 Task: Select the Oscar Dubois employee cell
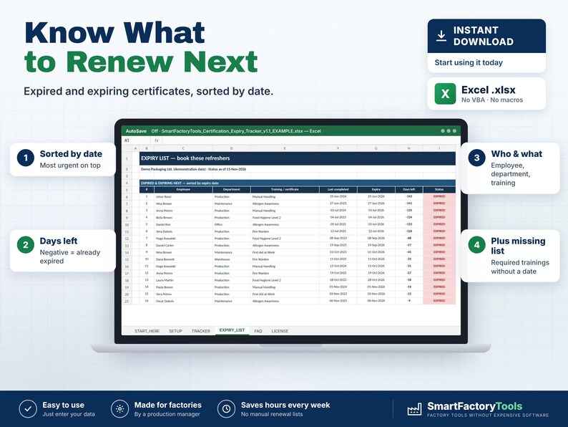click(183, 301)
